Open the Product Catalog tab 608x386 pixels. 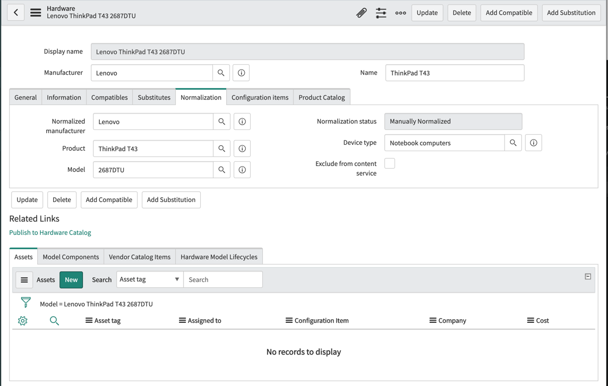click(321, 98)
